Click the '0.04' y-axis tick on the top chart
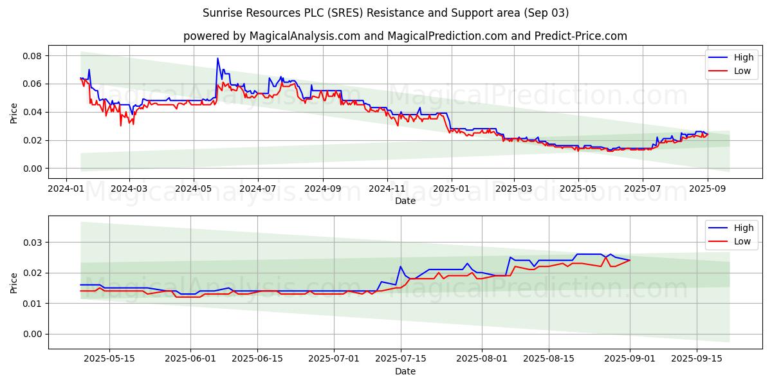The width and height of the screenshot is (772, 386). [x=32, y=112]
